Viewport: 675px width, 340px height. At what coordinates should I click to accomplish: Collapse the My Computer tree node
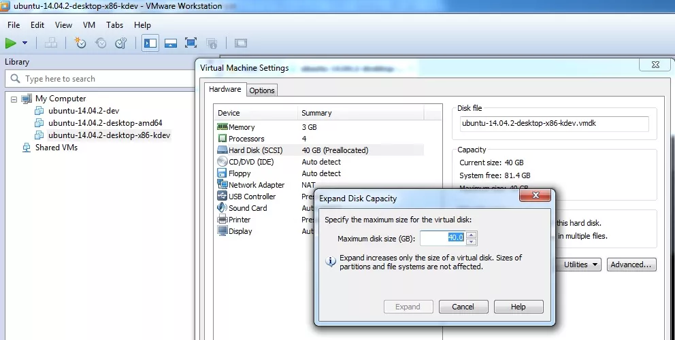tap(14, 99)
